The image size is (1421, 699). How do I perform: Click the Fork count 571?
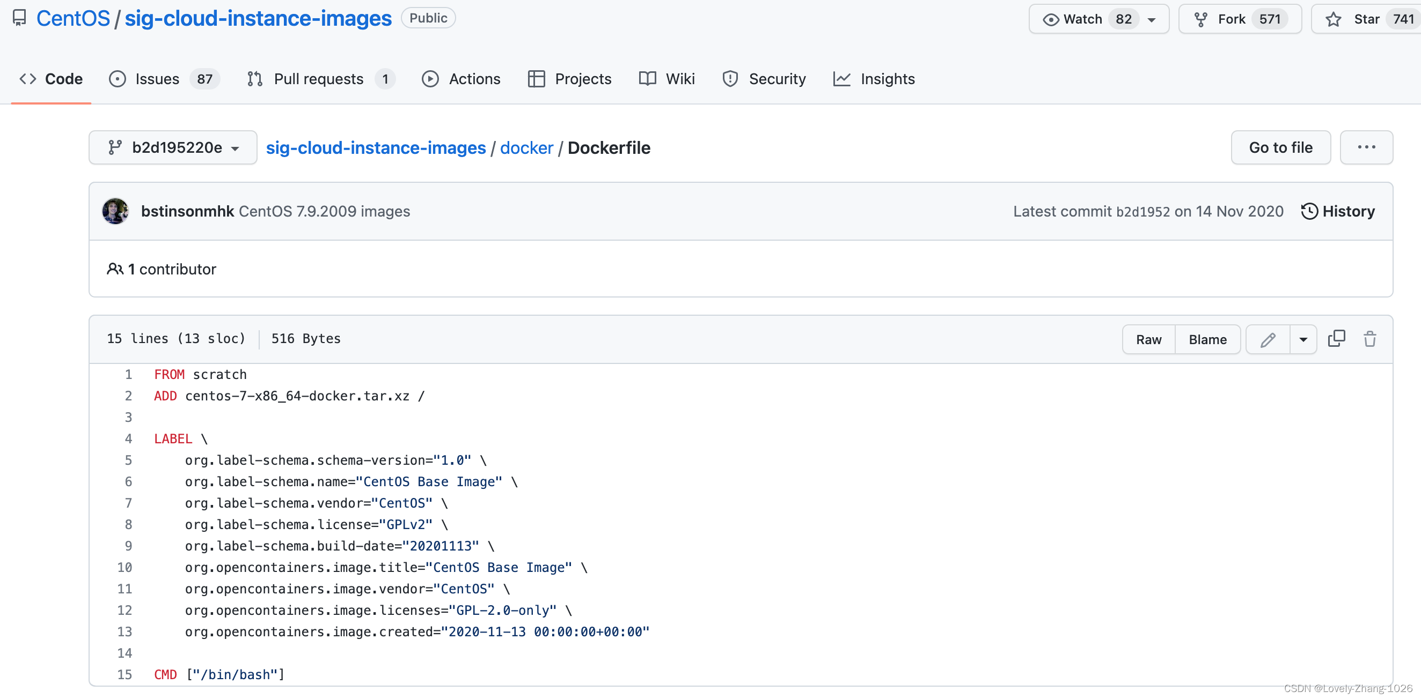1269,19
